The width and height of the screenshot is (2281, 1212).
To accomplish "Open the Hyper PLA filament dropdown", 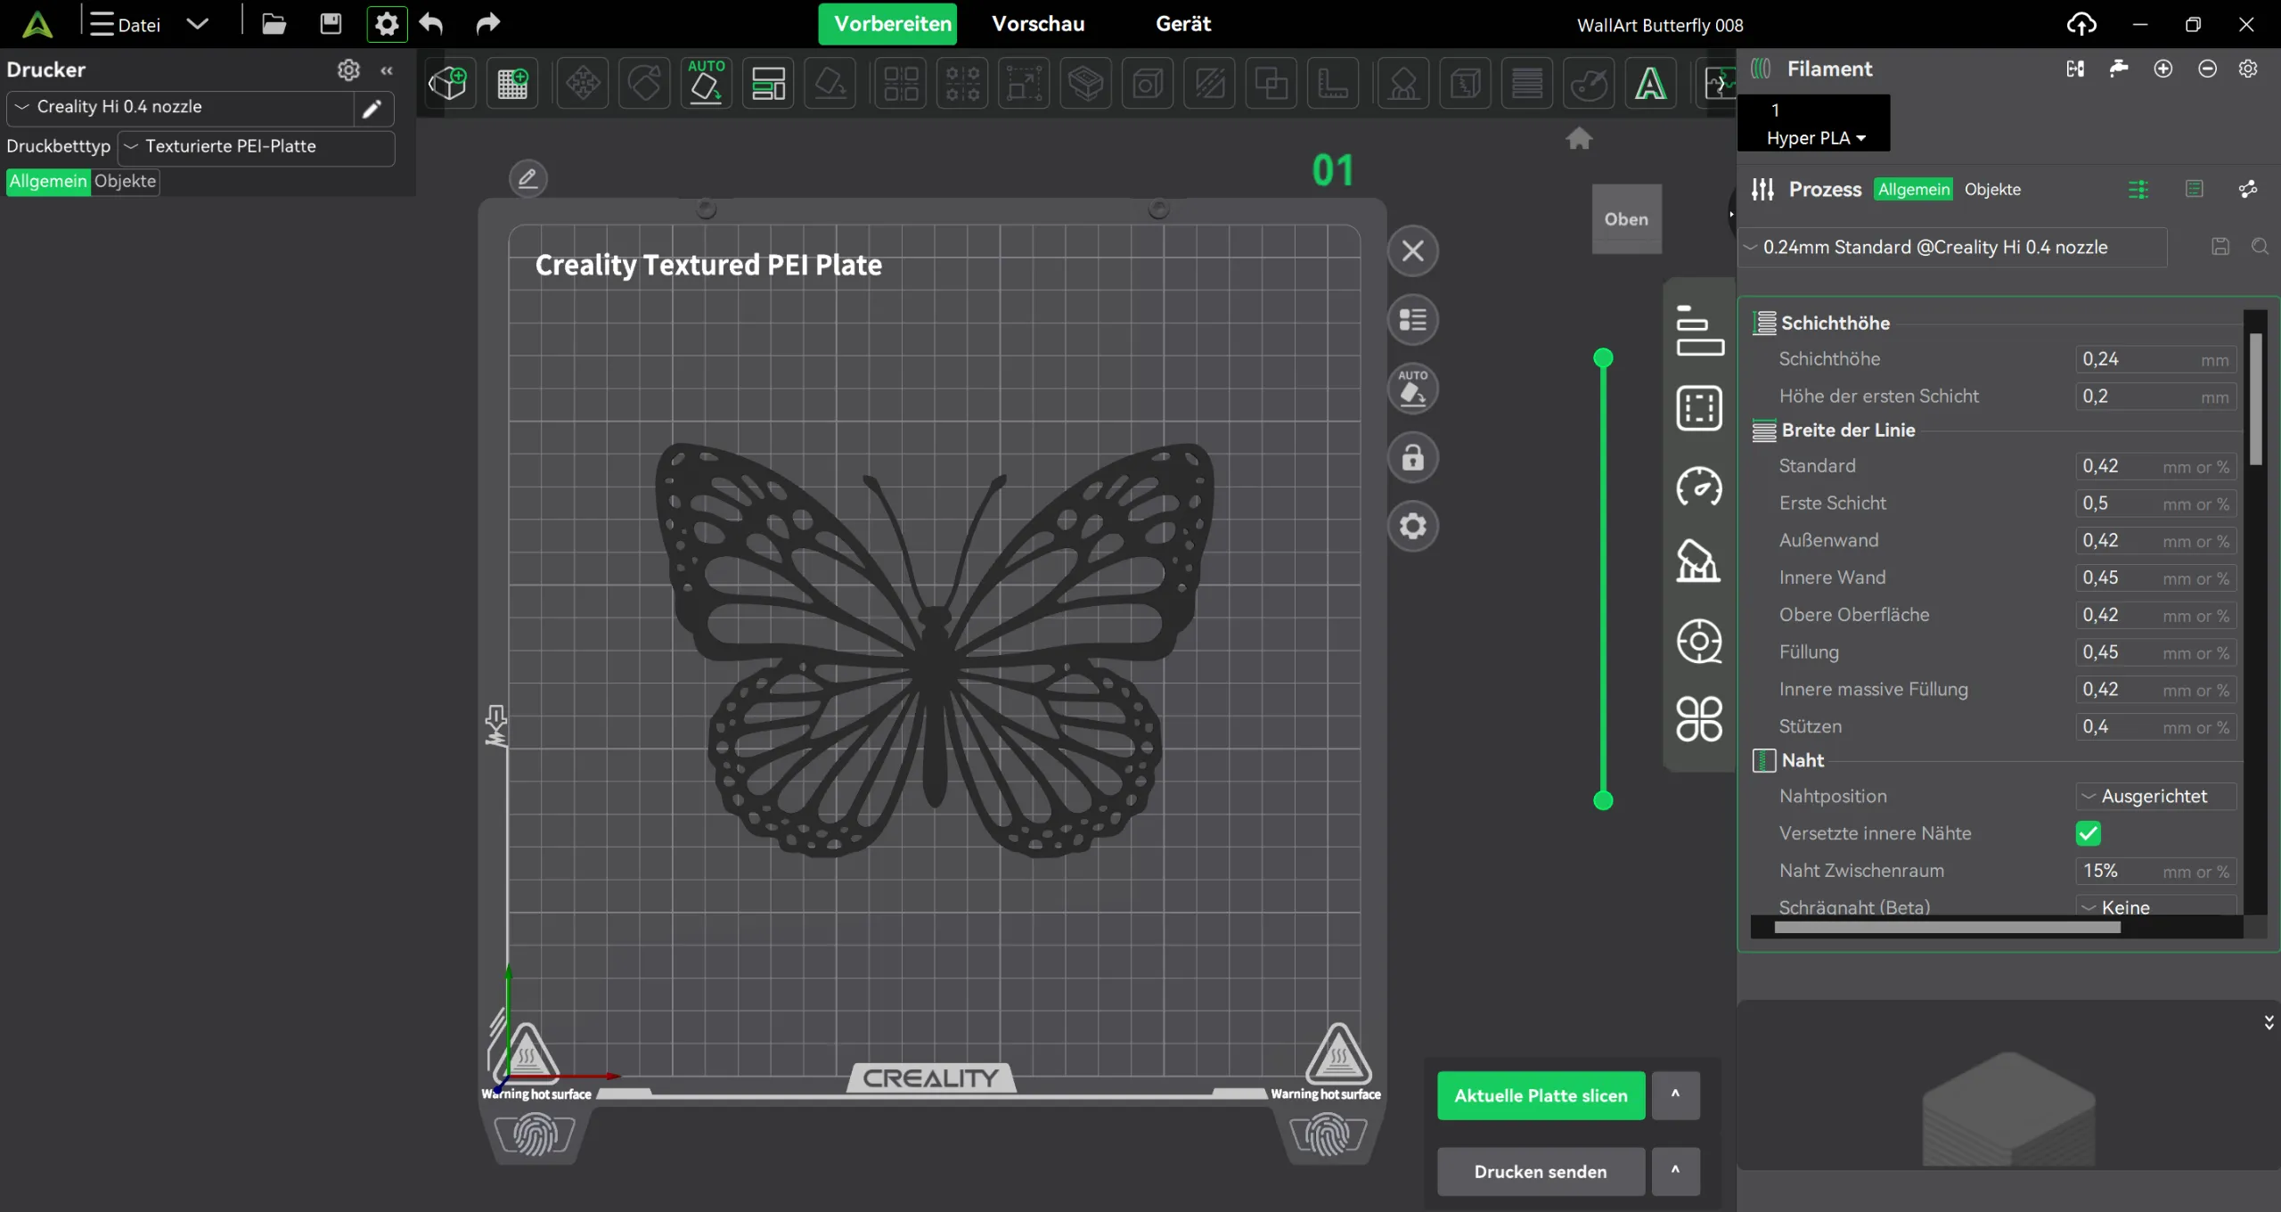I will point(1813,138).
